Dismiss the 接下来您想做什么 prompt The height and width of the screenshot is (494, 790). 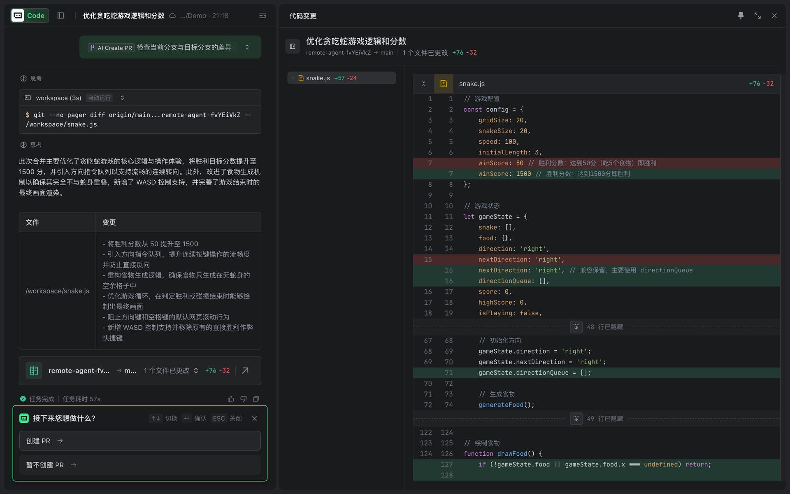click(255, 418)
